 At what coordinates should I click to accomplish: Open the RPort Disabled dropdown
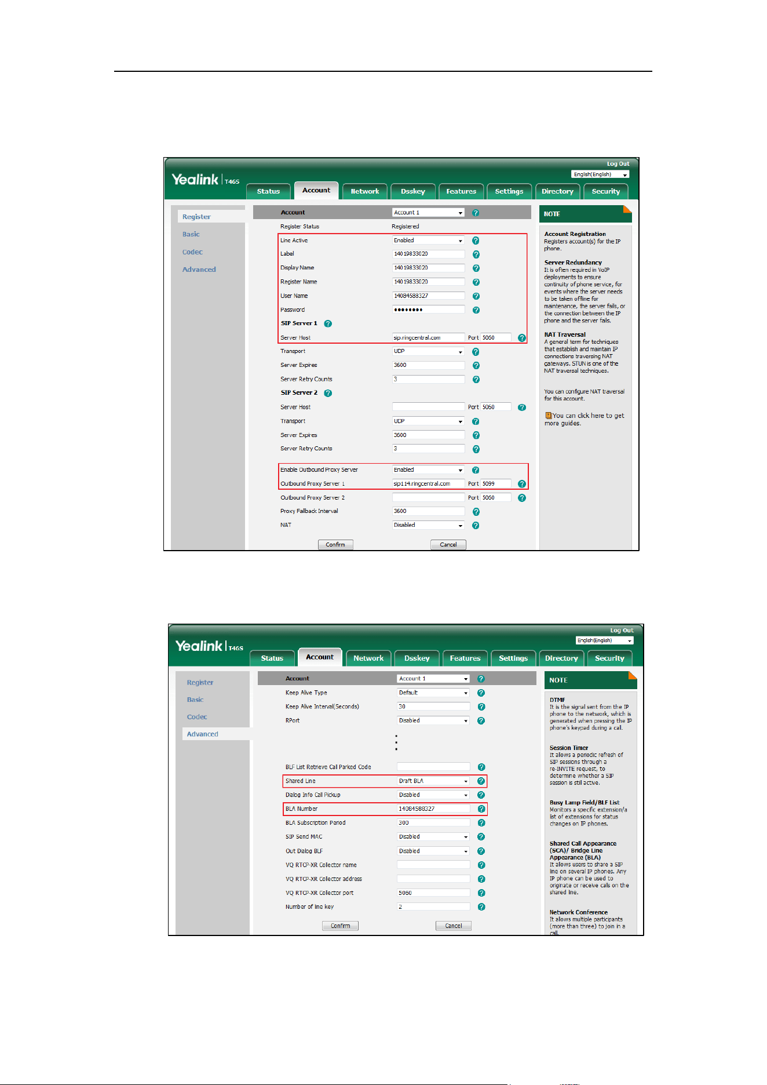tap(433, 720)
